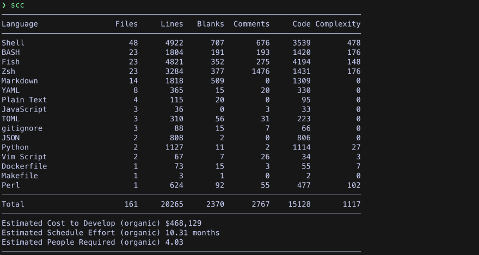Click the 'Code' column header
This screenshot has width=479, height=255.
tap(302, 24)
